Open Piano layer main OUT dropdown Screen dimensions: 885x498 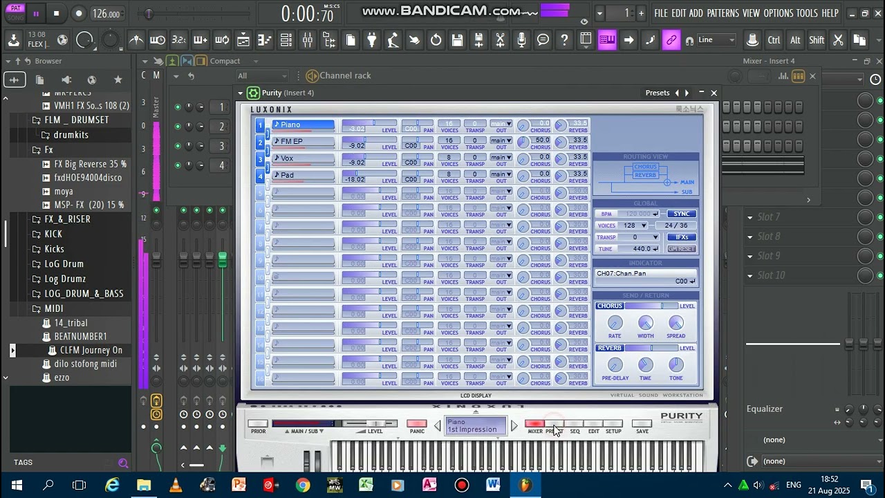click(x=501, y=124)
